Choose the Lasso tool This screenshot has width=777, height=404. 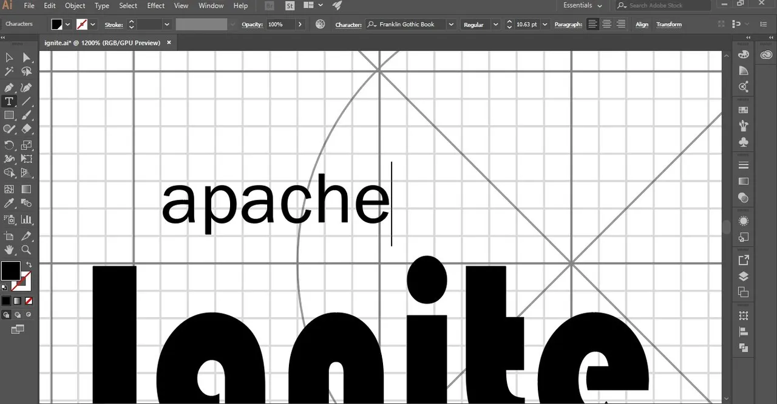tap(26, 72)
